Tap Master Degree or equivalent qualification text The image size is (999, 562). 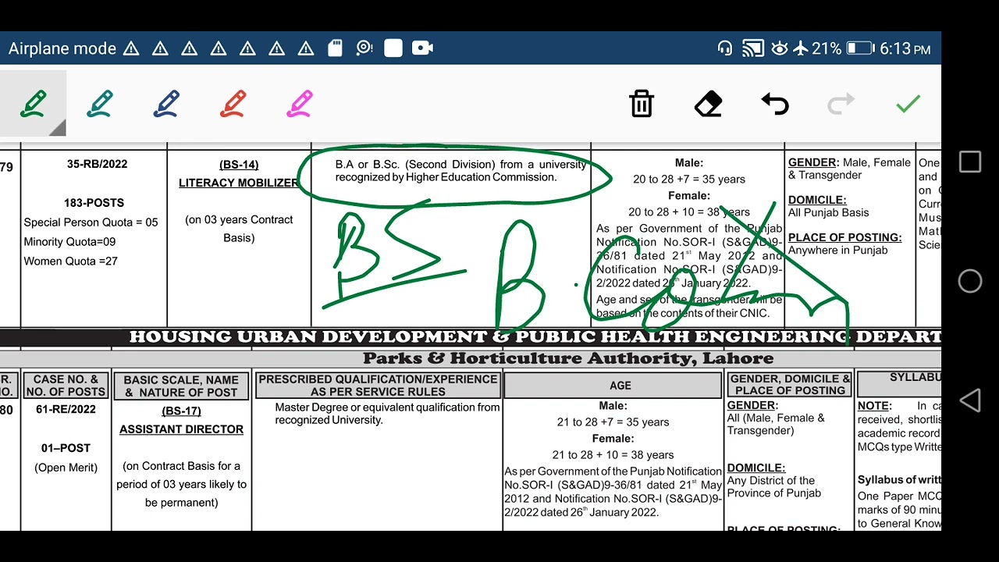387,414
